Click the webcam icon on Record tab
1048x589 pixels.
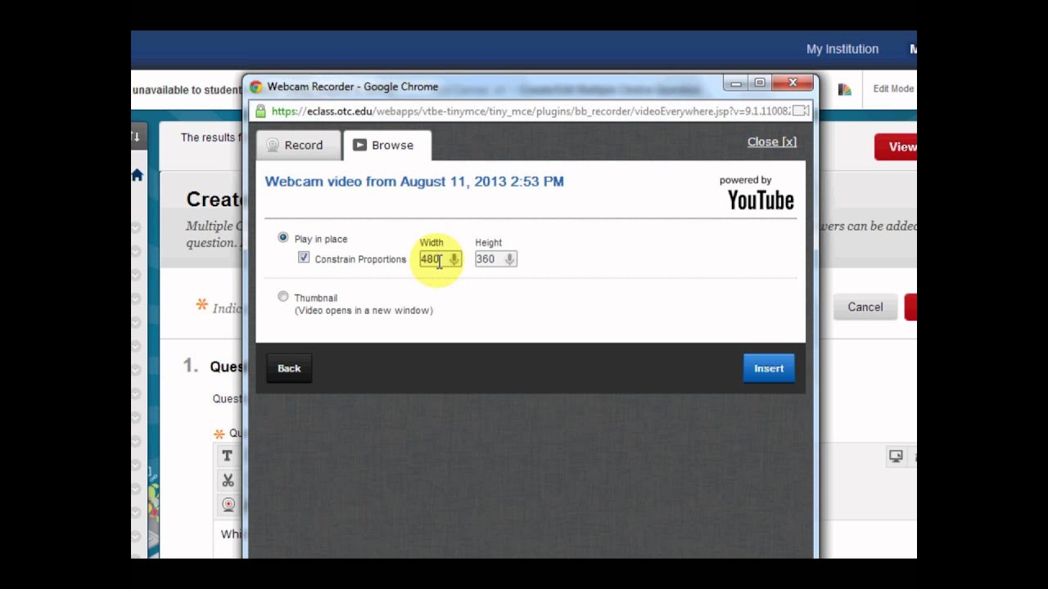pos(273,145)
